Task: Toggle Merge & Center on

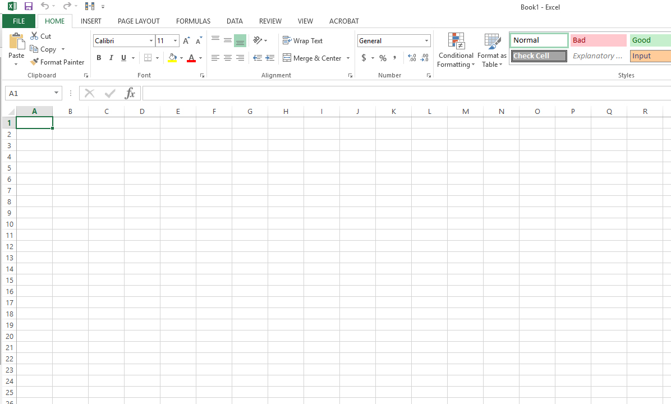Action: [x=312, y=58]
